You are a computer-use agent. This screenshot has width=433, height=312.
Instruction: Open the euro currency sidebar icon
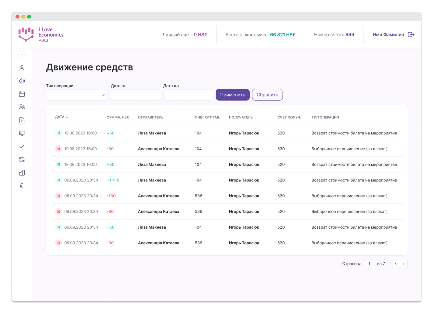point(22,186)
